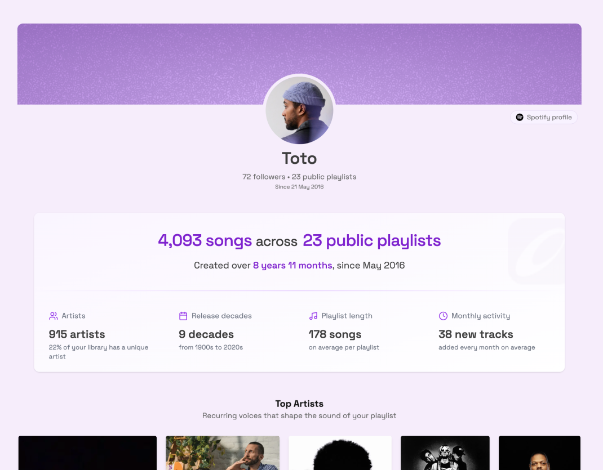Click the Monthly activity clock icon

[x=444, y=316]
